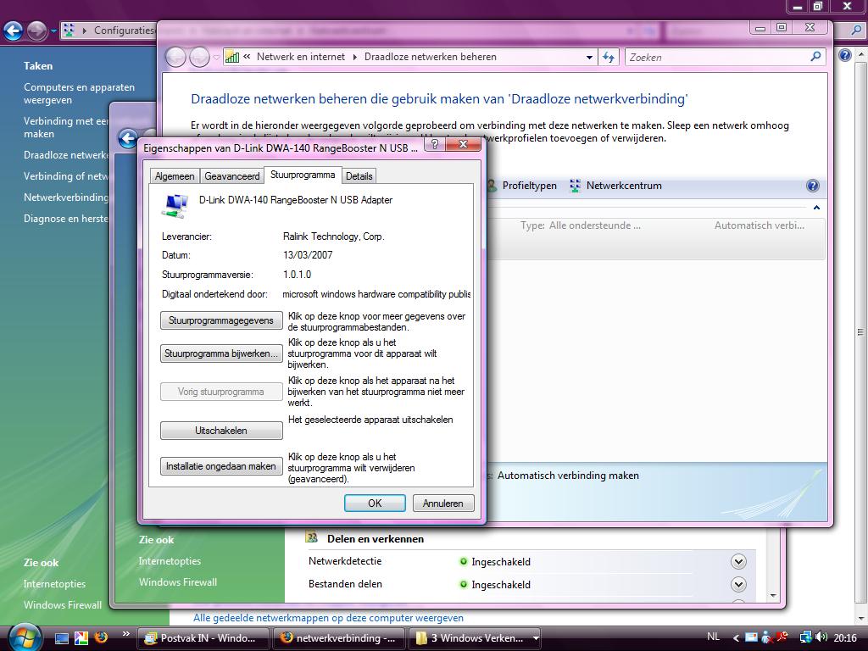Click the system clock 20:16
The width and height of the screenshot is (868, 651).
pyautogui.click(x=845, y=637)
